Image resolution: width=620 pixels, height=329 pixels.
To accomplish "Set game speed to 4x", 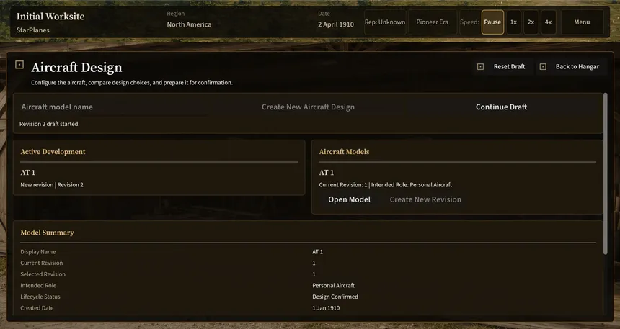I will click(x=548, y=22).
